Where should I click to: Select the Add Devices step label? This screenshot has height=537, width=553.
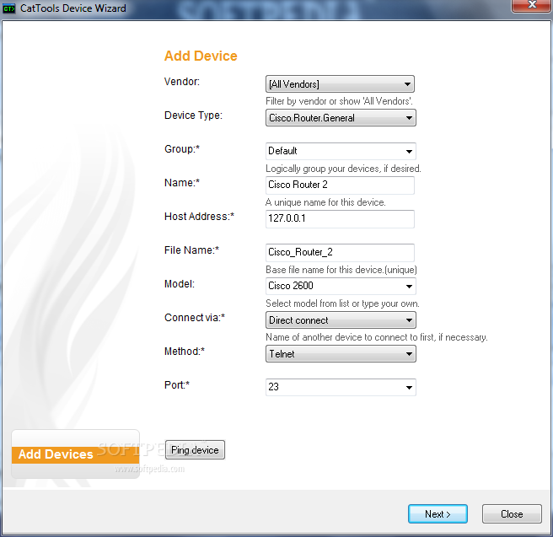click(56, 454)
